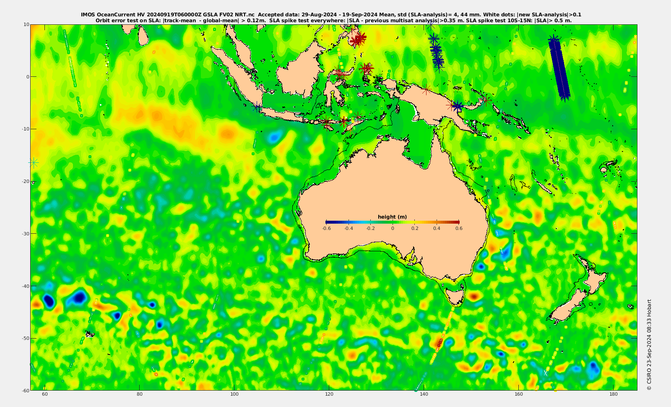Click the x-axis label 160
This screenshot has width=671, height=407.
[x=519, y=394]
